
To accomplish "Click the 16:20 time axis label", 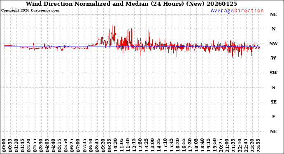I will pyautogui.click(x=177, y=146).
